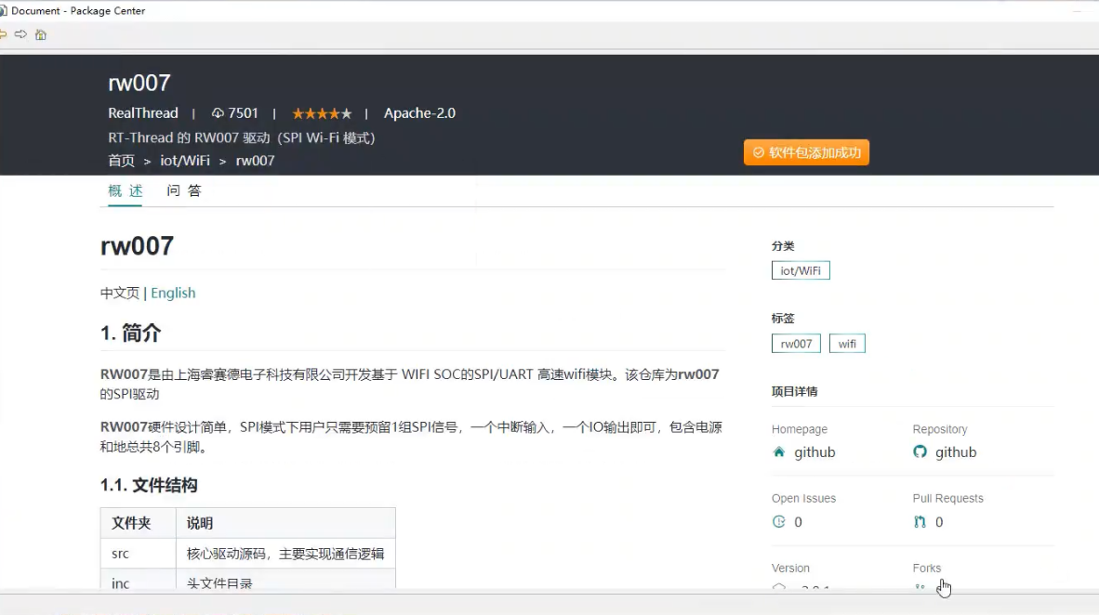Click the 文件夹 table header
This screenshot has width=1099, height=615.
pos(139,523)
